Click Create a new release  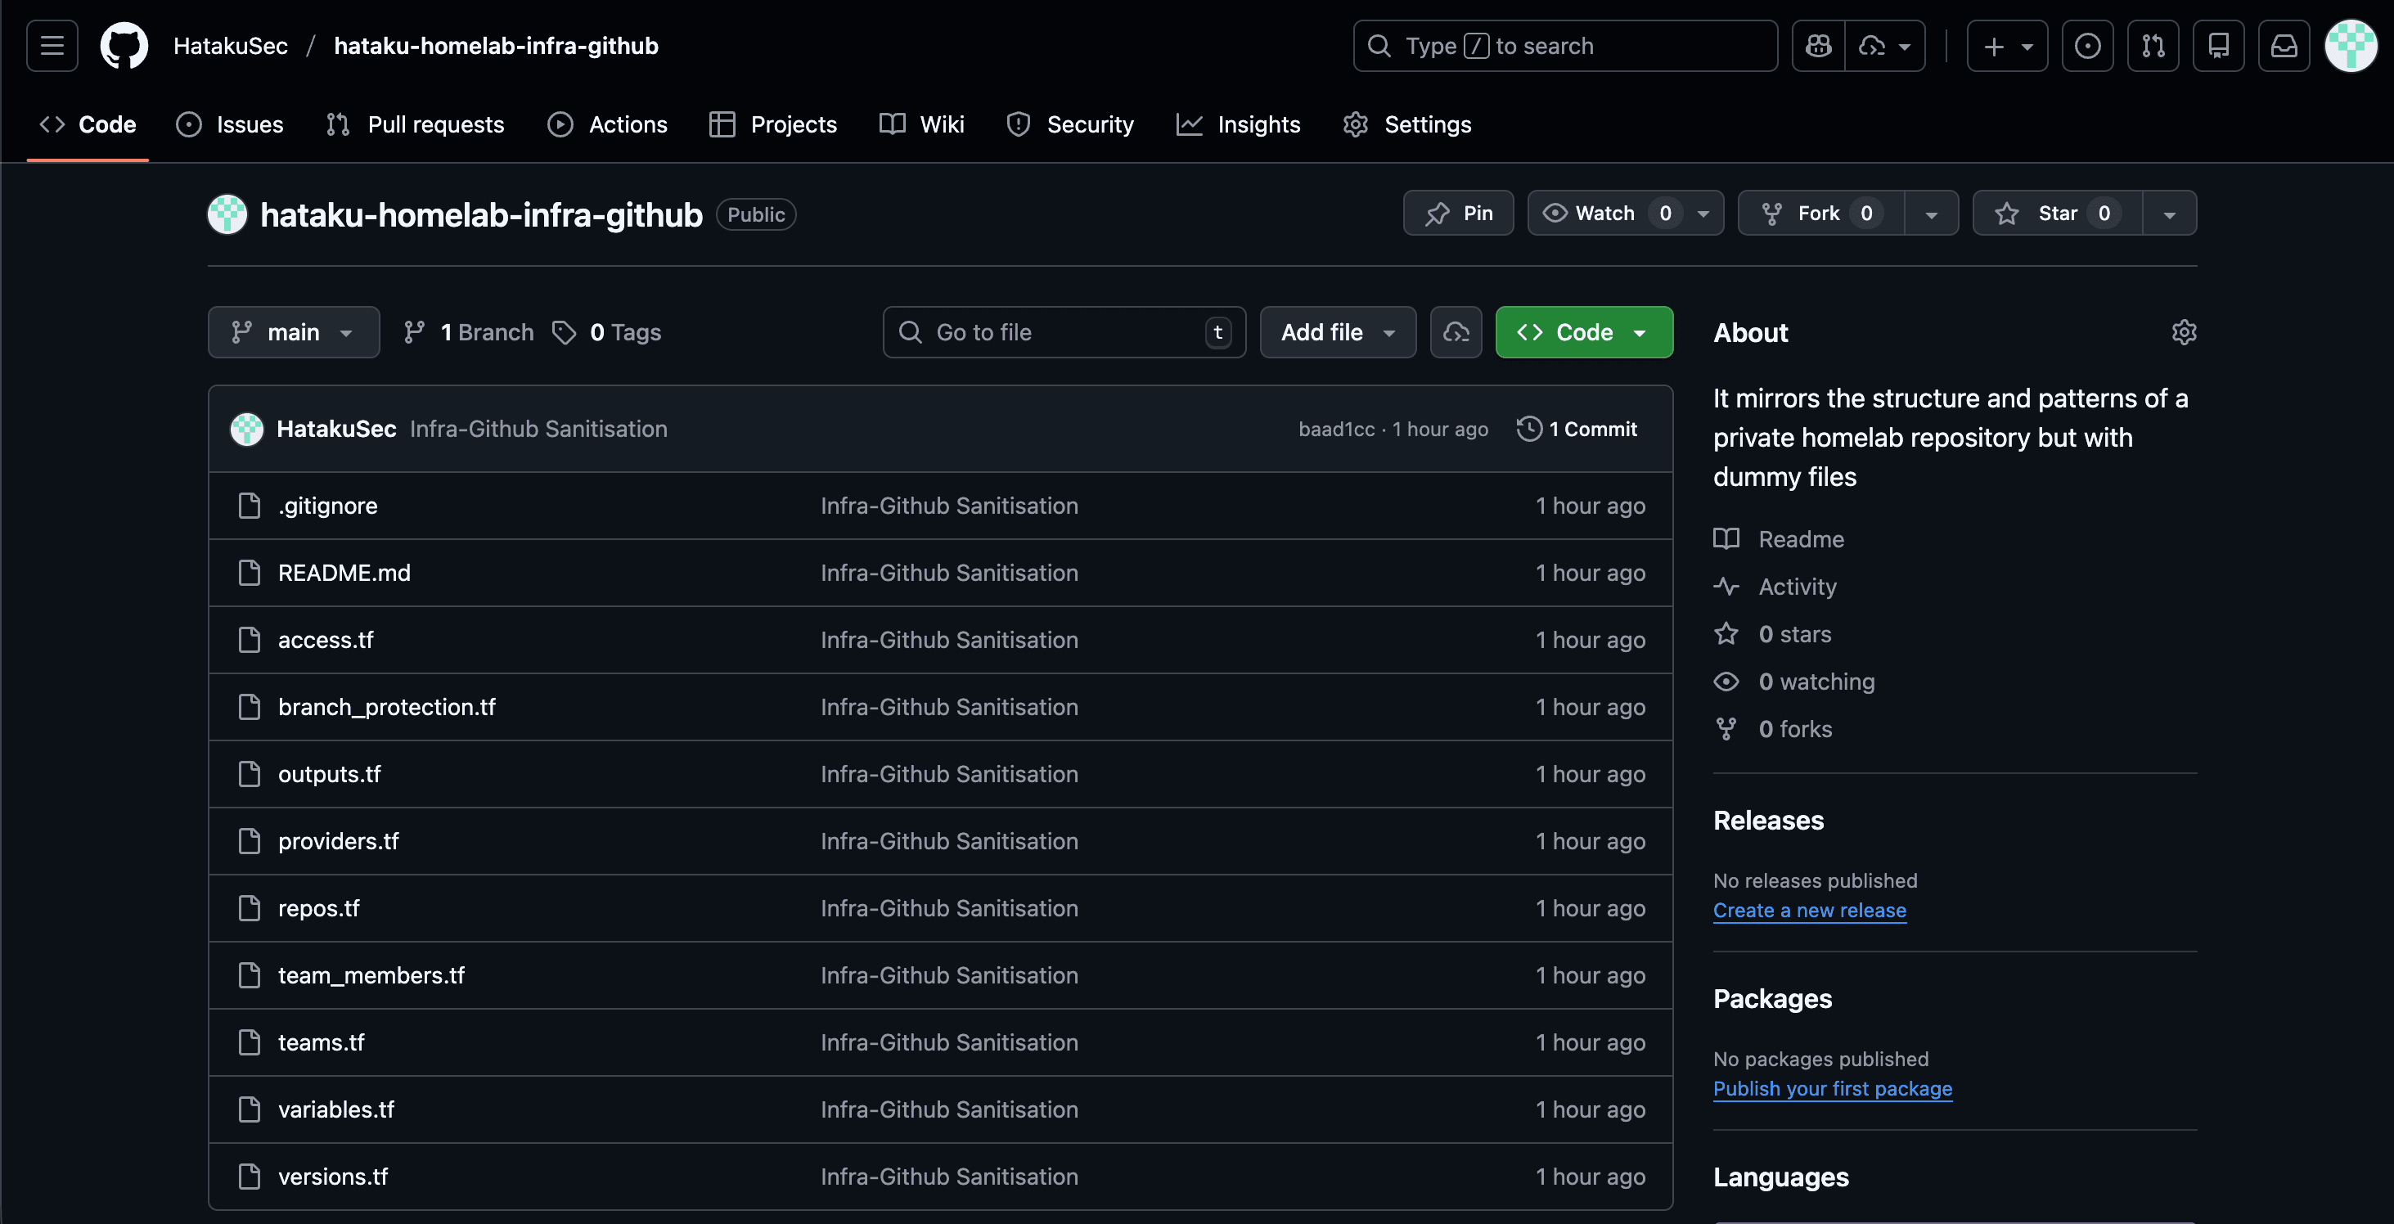(1808, 910)
